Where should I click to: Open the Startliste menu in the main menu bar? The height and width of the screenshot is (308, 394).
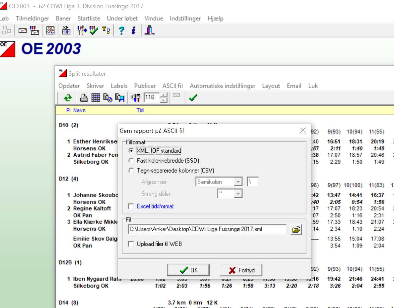point(89,19)
